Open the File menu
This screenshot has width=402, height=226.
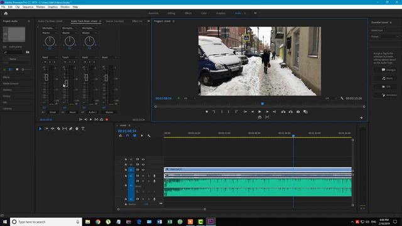click(3, 7)
